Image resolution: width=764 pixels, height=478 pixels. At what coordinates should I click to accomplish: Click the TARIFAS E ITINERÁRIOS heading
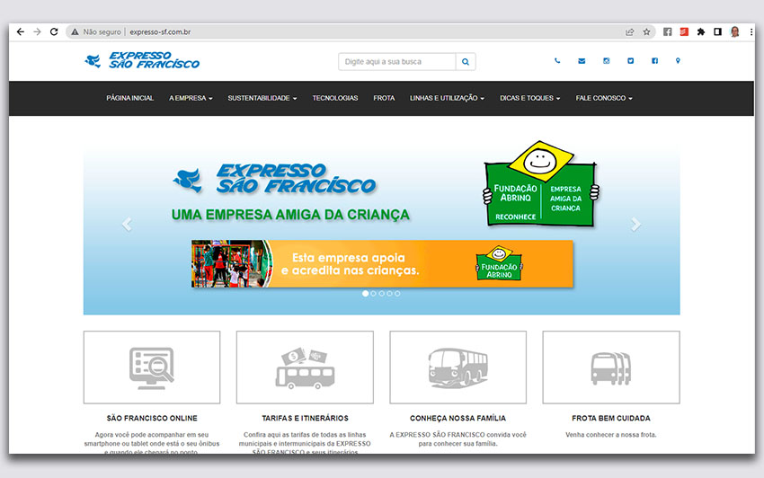pyautogui.click(x=305, y=418)
